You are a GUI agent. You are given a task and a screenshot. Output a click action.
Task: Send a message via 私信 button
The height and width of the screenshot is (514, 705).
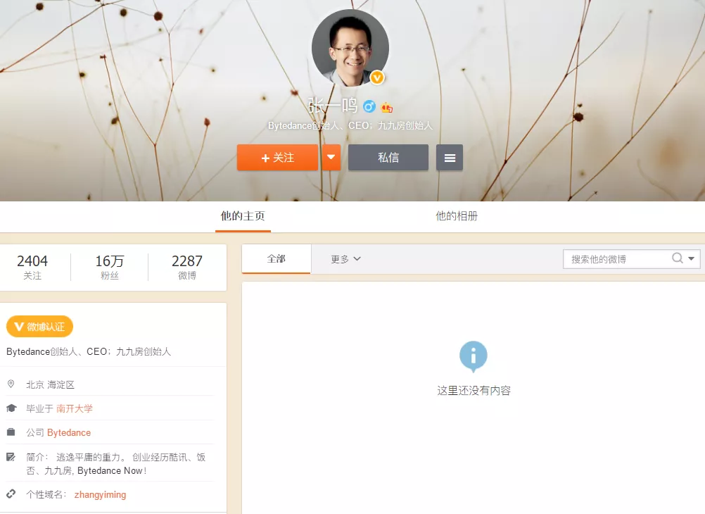click(388, 158)
